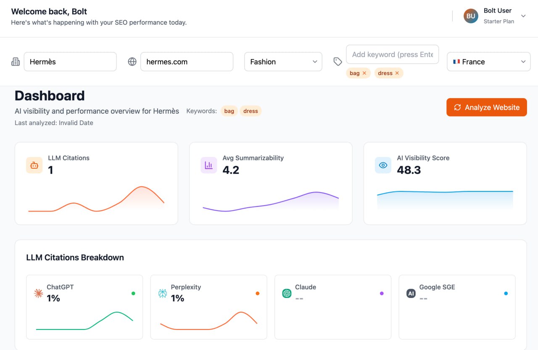Click the bag keyword chip in Dashboard header
This screenshot has height=350, width=538.
[229, 111]
